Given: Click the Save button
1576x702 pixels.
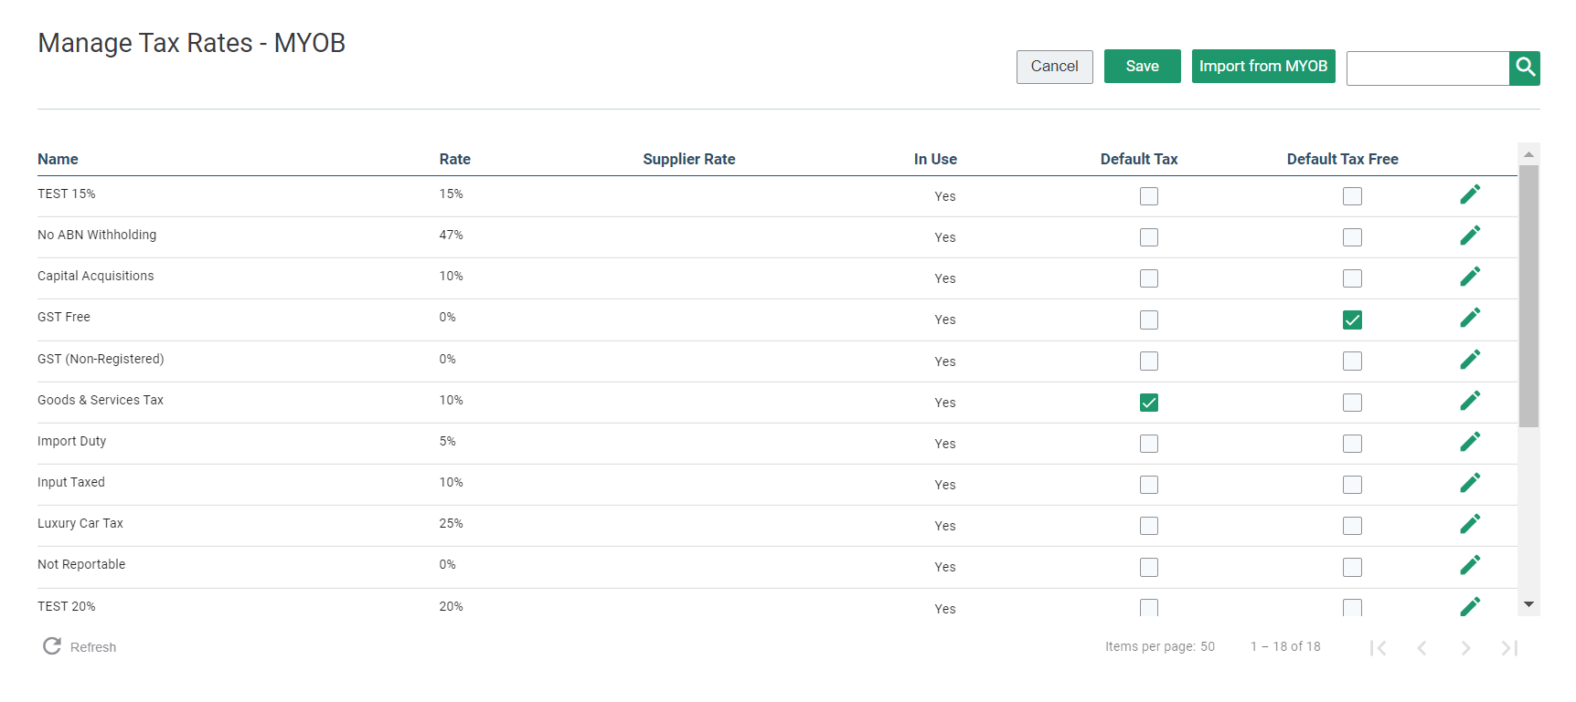Looking at the screenshot, I should [x=1142, y=67].
